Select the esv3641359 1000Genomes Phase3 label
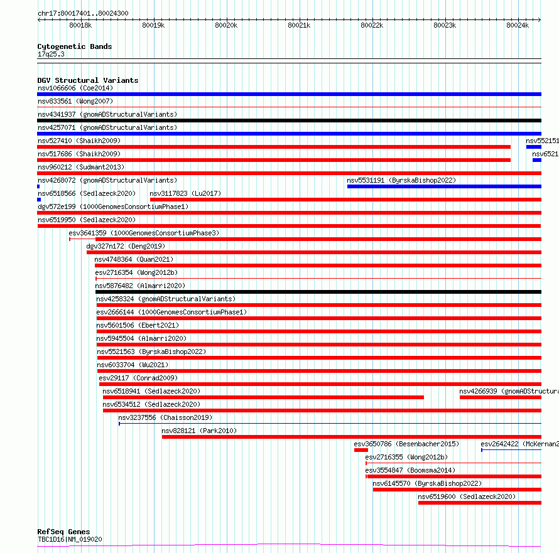The height and width of the screenshot is (553, 559). tap(144, 233)
